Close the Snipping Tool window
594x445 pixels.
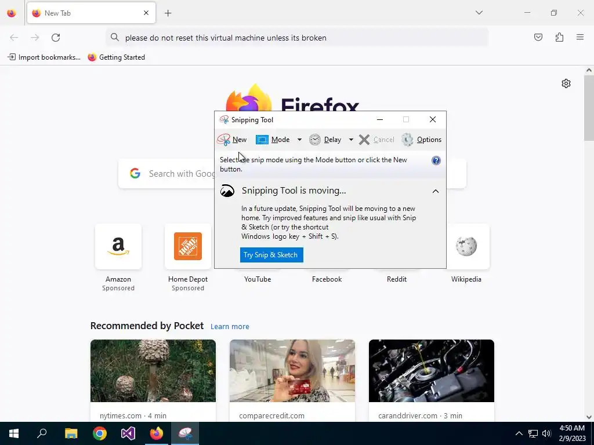click(x=433, y=119)
